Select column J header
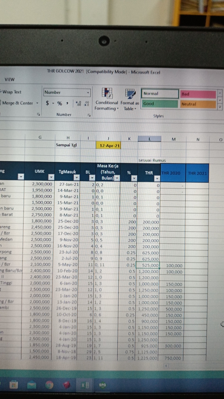 pos(108,138)
